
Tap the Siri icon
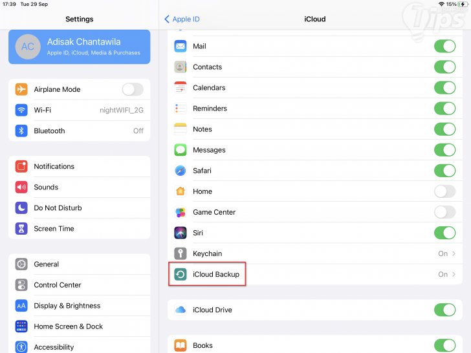[181, 233]
